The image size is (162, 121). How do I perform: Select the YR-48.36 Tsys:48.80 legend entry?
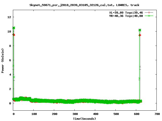pos(126,16)
